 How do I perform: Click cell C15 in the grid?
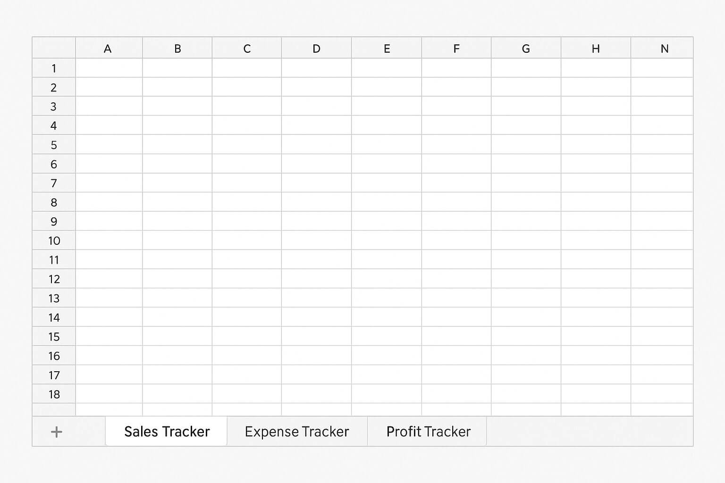(x=247, y=336)
